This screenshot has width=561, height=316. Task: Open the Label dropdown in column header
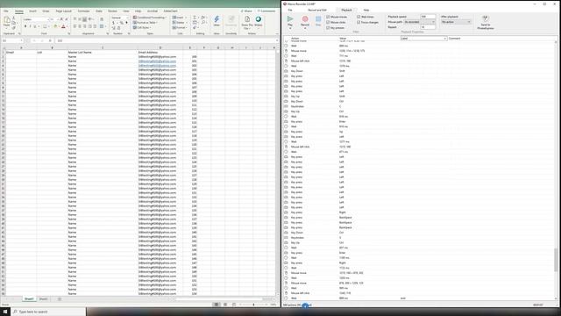click(x=423, y=39)
